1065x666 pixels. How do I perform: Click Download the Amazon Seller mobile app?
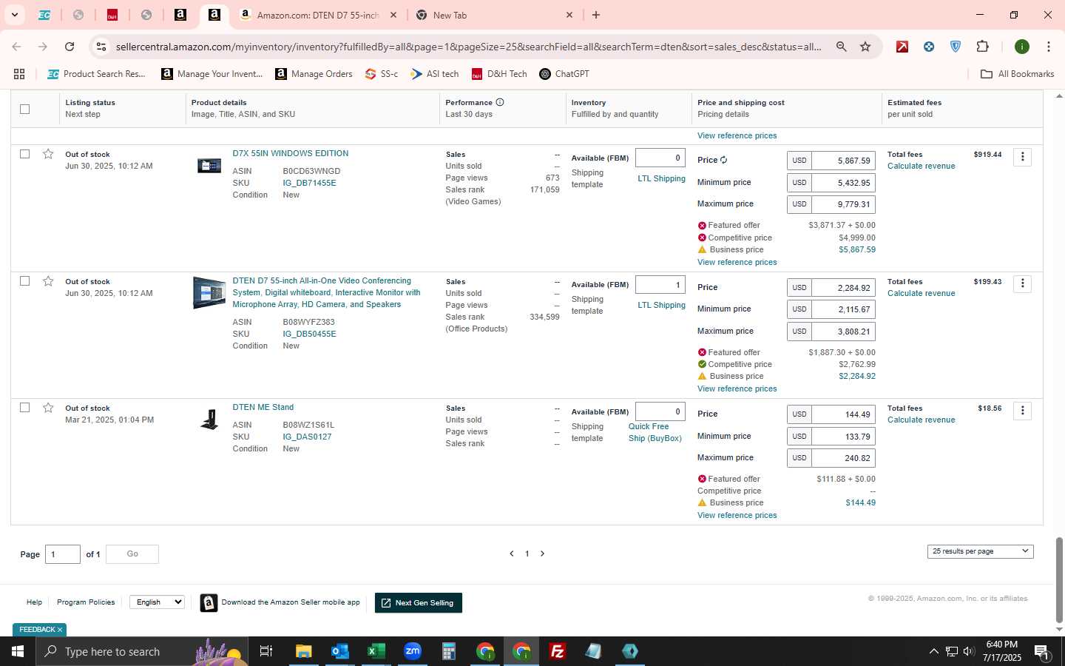(x=280, y=602)
